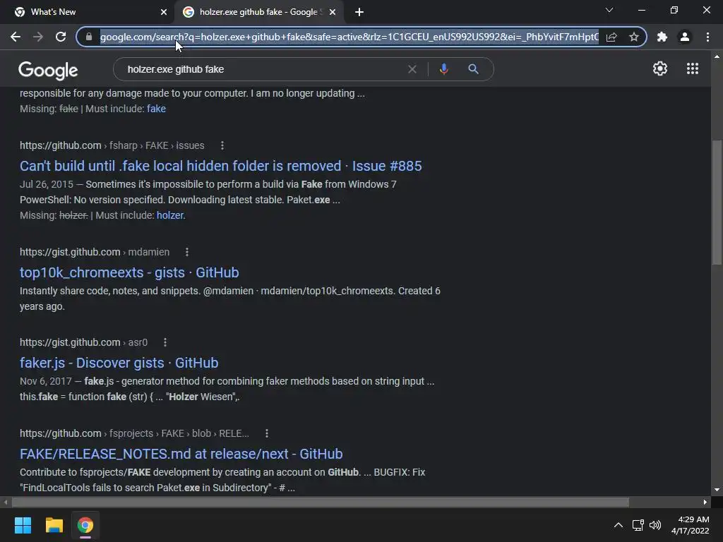Screen dimensions: 723x542
Task: Open options for asr0 gist result
Action: (165, 342)
